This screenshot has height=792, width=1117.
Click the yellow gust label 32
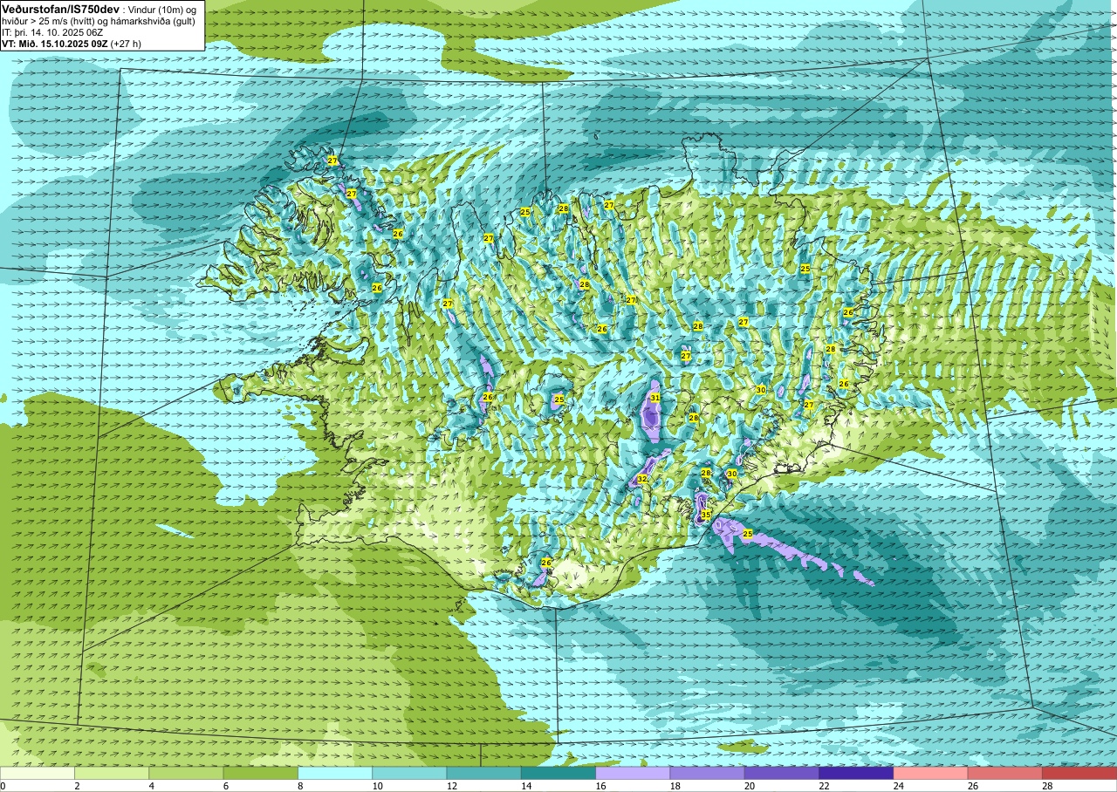click(x=641, y=479)
